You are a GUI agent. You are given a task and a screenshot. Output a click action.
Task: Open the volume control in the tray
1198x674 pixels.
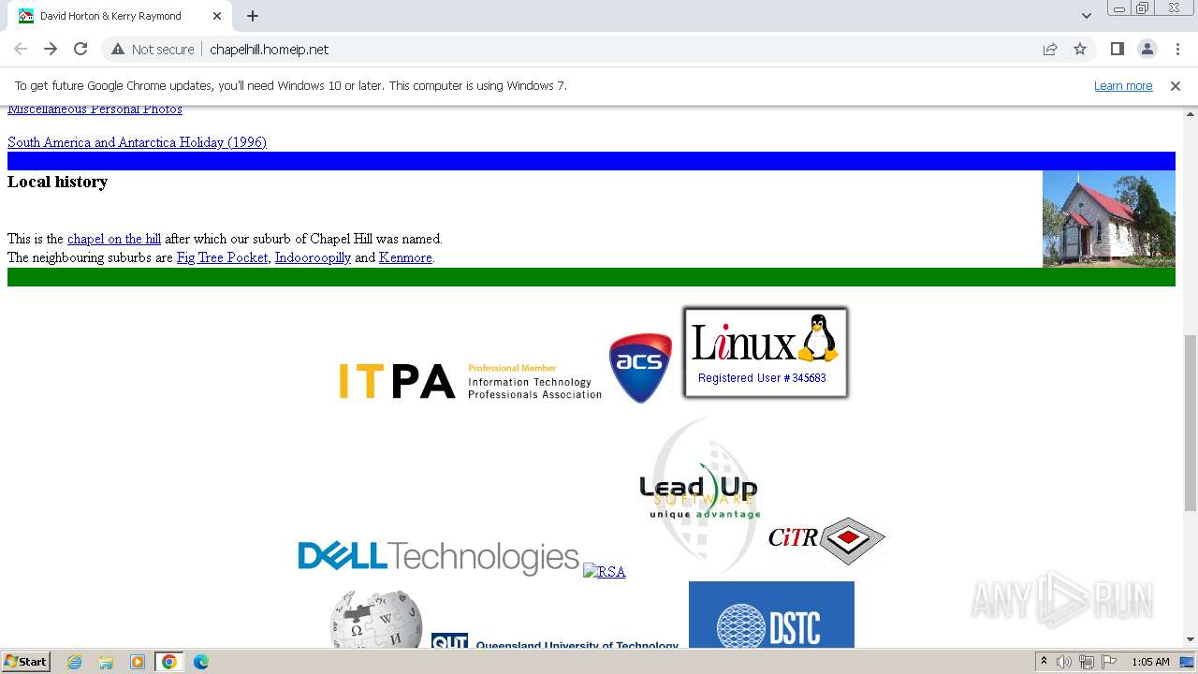pos(1064,662)
